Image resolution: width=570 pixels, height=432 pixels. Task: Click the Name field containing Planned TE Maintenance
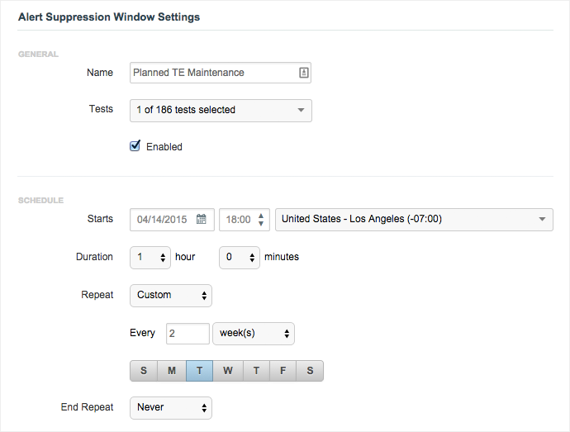pos(212,73)
